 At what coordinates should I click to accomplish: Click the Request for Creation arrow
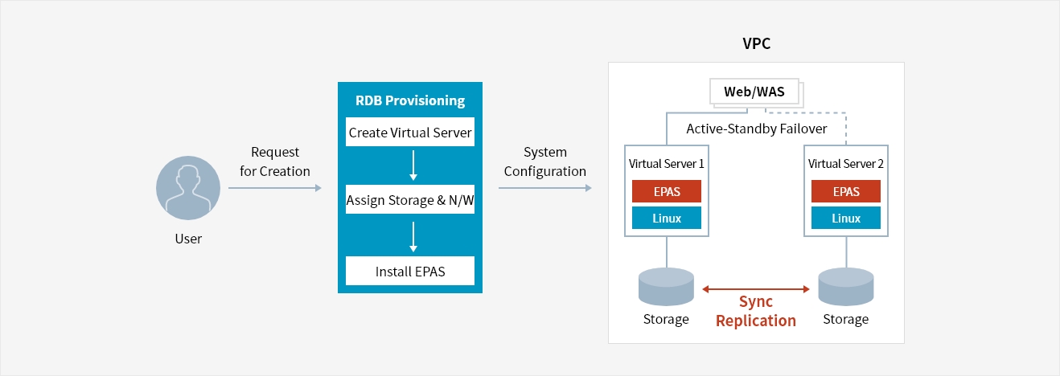274,188
